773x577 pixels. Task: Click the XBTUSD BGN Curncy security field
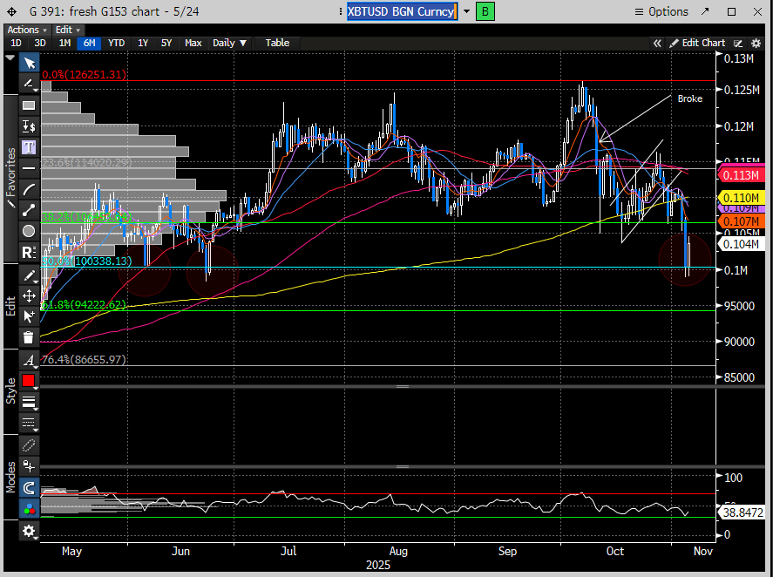(x=401, y=11)
